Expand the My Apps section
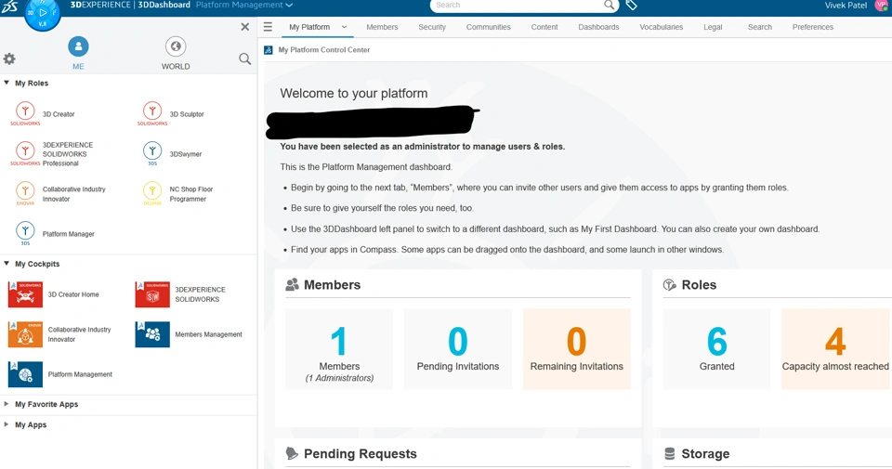 click(x=7, y=424)
